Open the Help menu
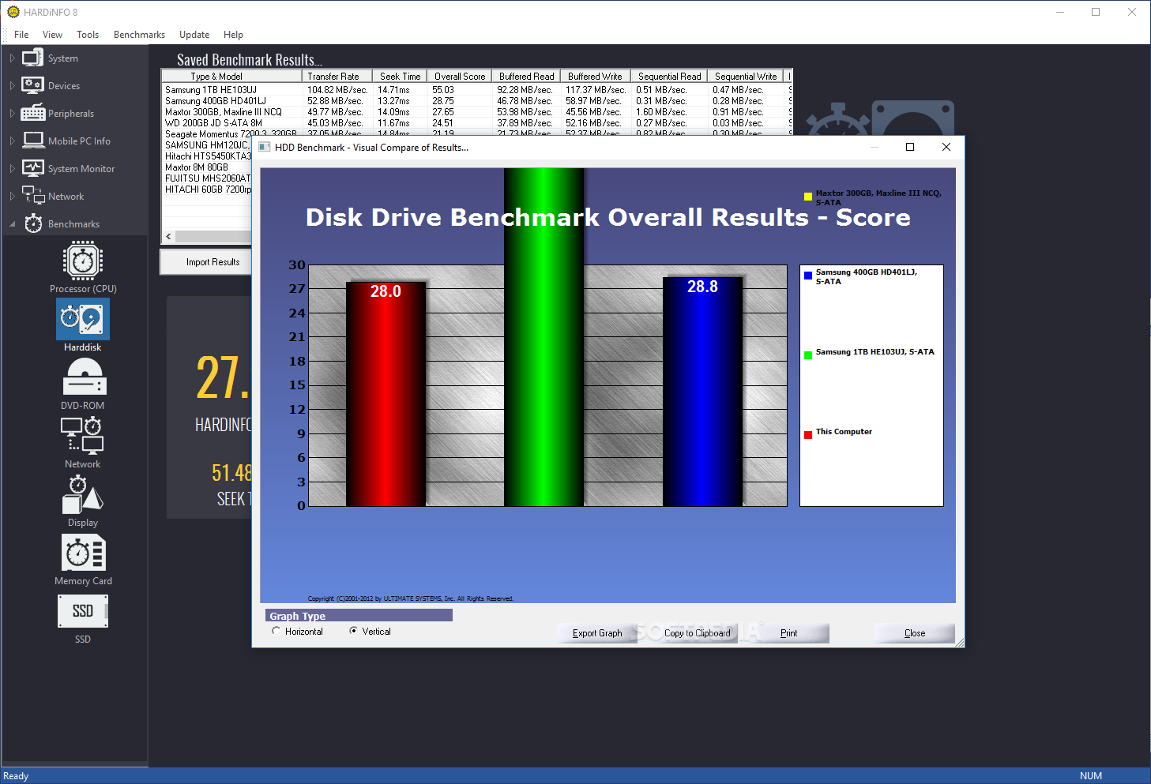This screenshot has width=1151, height=784. coord(233,35)
